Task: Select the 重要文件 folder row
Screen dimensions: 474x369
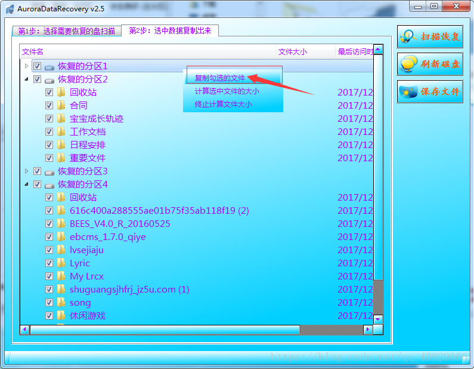Action: click(197, 158)
